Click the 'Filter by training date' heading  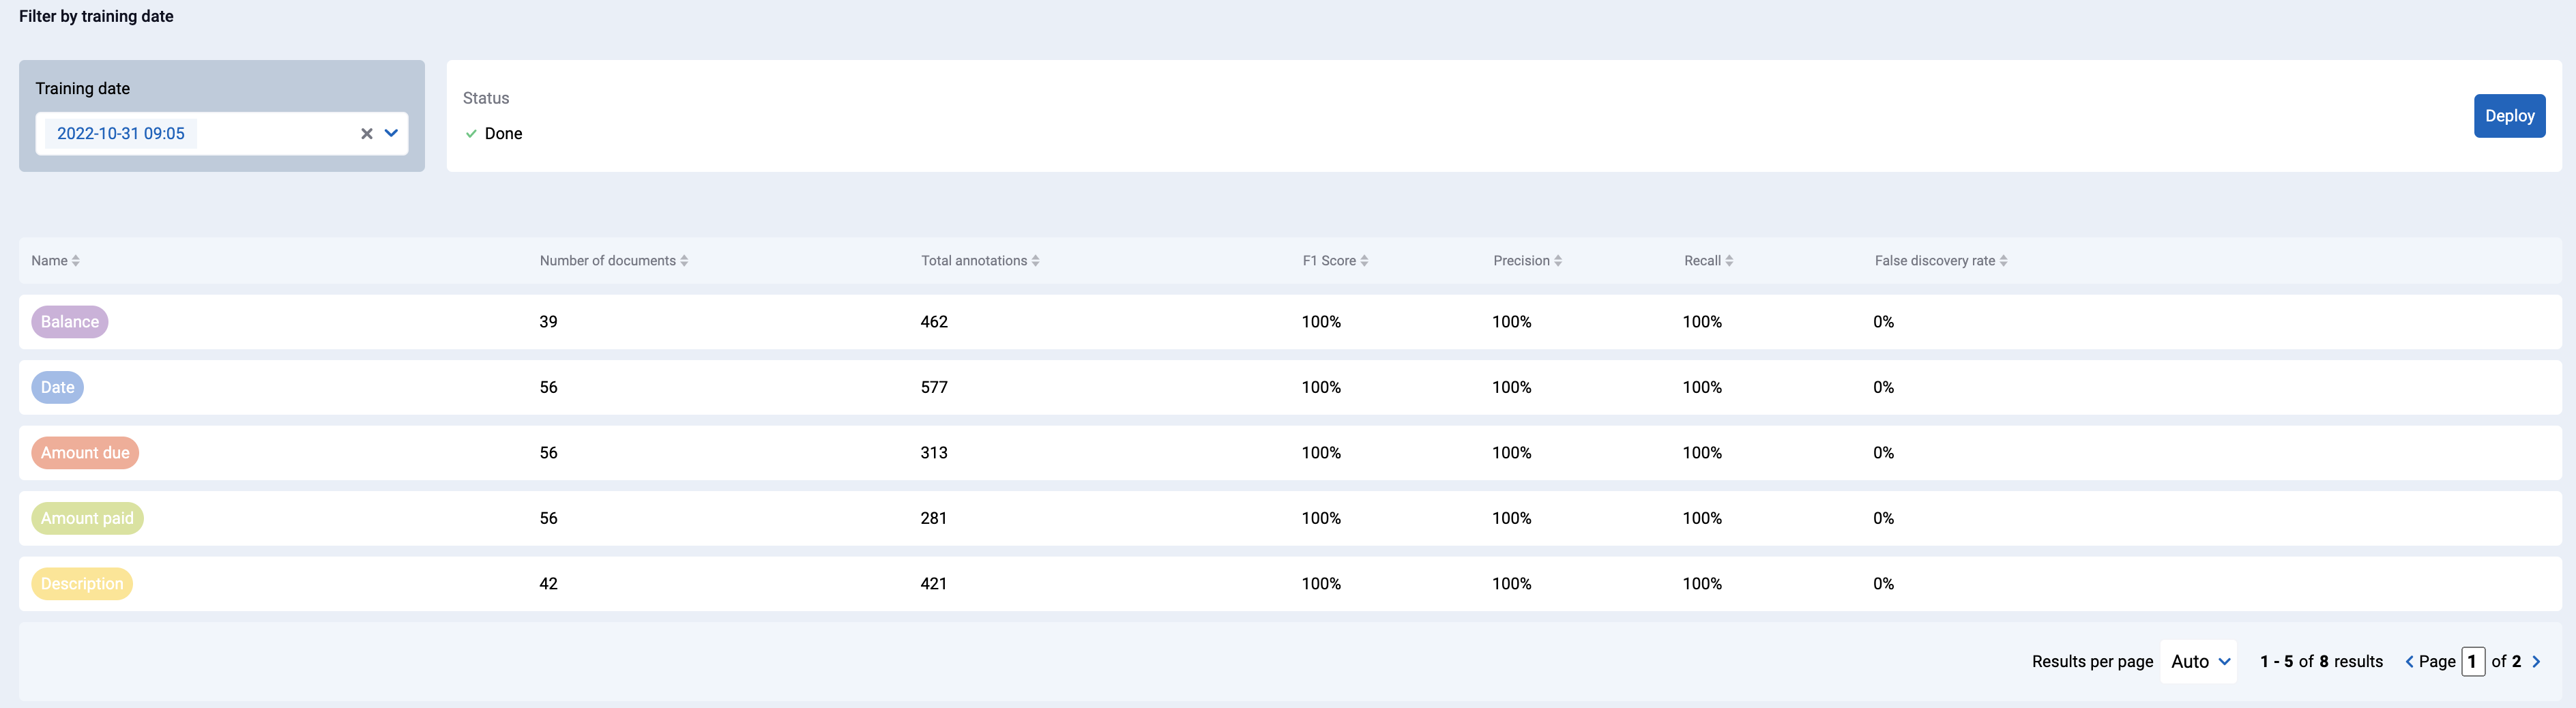[96, 16]
